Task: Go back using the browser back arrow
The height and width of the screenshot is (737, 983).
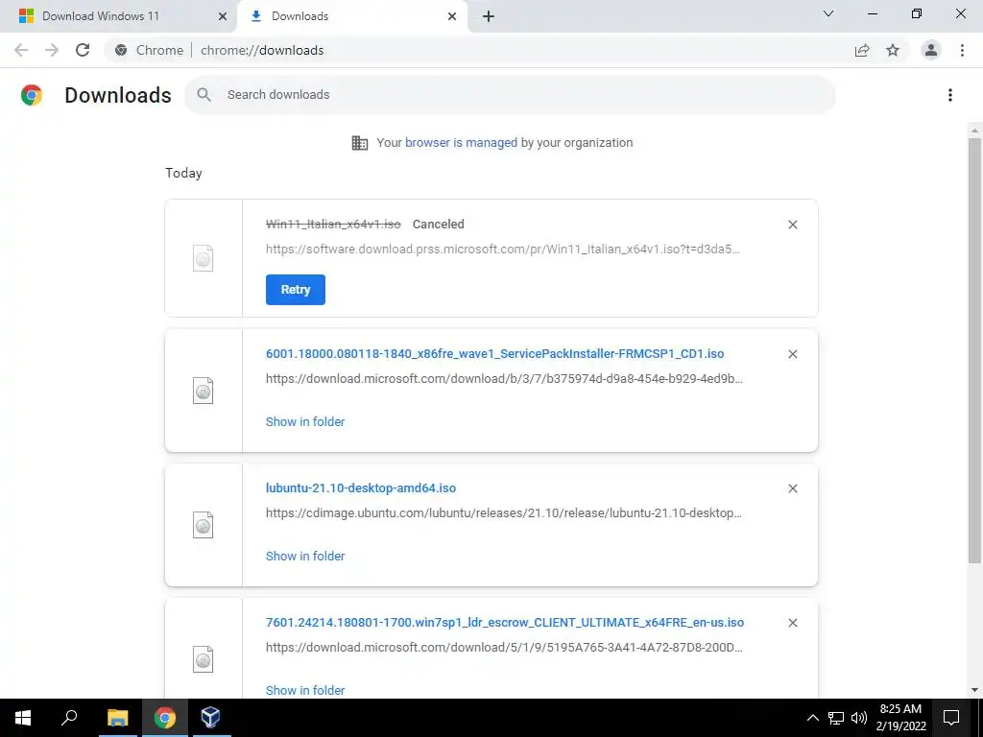Action: [21, 50]
